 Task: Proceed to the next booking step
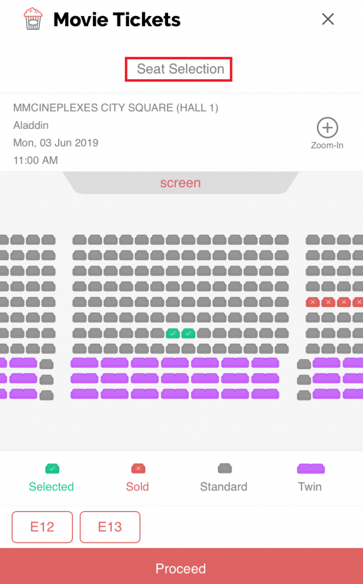click(x=181, y=568)
